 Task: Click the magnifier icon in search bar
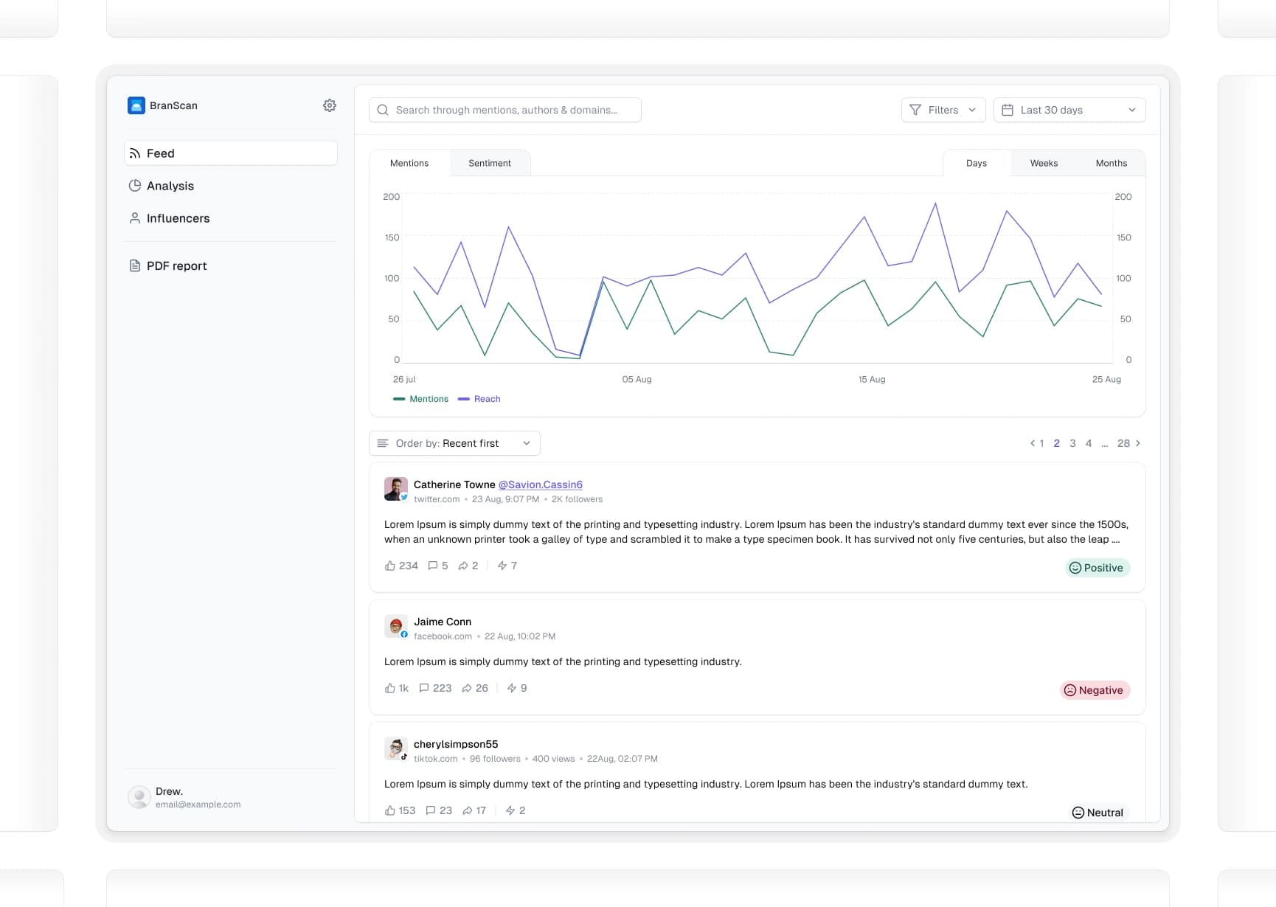(x=383, y=110)
